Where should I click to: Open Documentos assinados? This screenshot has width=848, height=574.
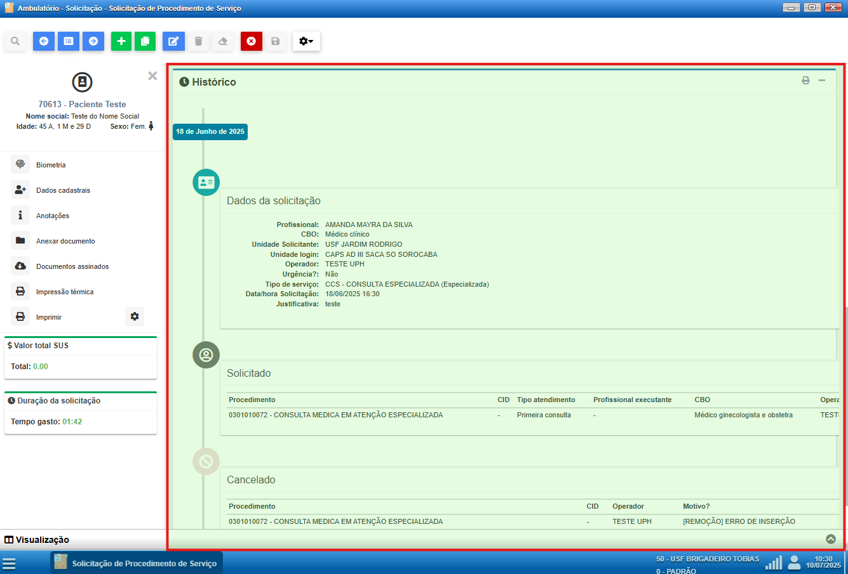coord(72,266)
